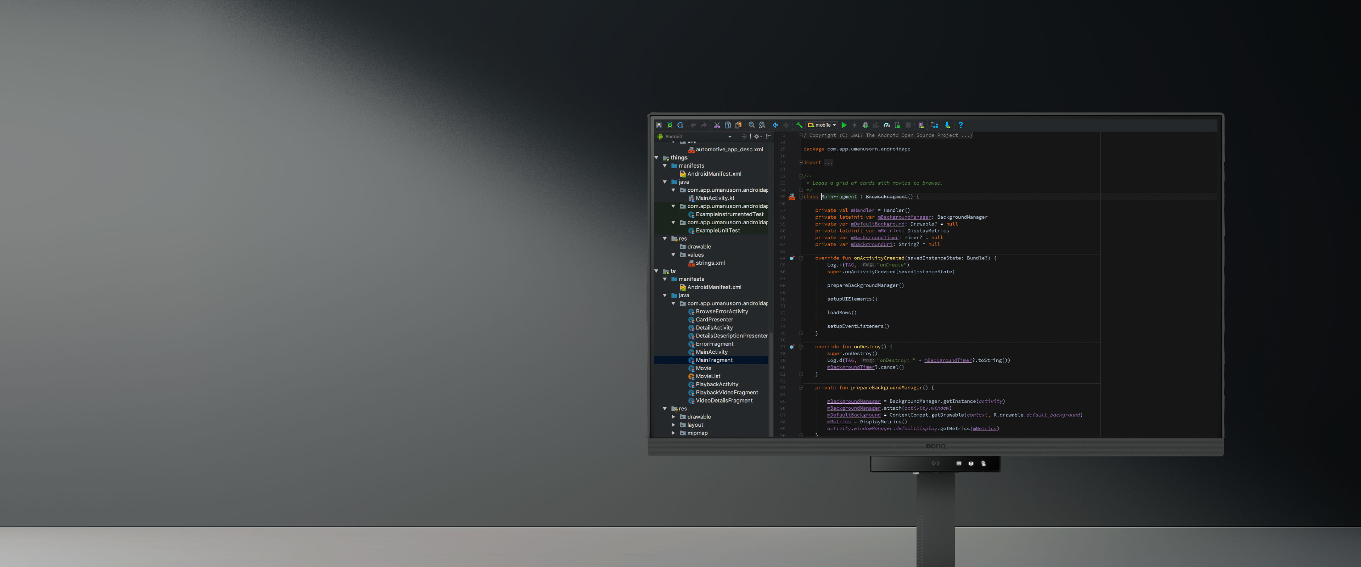This screenshot has height=567, width=1361.
Task: Open Project panel settings with the gear icon
Action: pyautogui.click(x=757, y=136)
